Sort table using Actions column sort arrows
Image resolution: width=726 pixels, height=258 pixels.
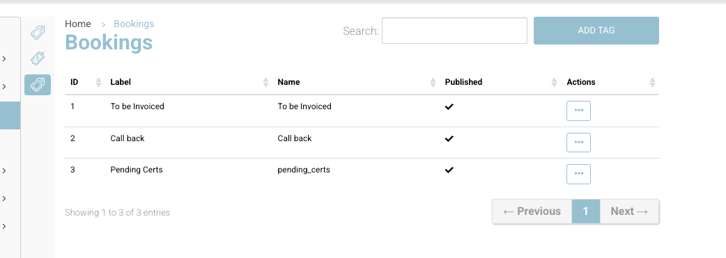(652, 82)
